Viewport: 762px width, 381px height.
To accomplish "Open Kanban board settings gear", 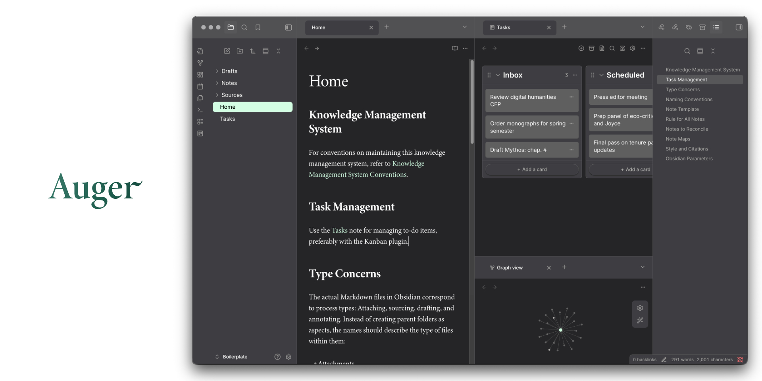I will (x=633, y=48).
